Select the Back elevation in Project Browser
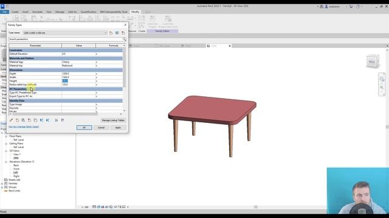The image size is (389, 218). click(16, 165)
